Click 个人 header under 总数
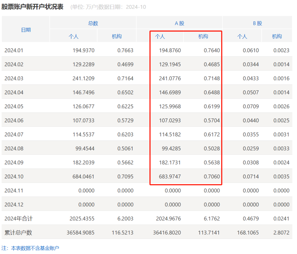 point(74,37)
